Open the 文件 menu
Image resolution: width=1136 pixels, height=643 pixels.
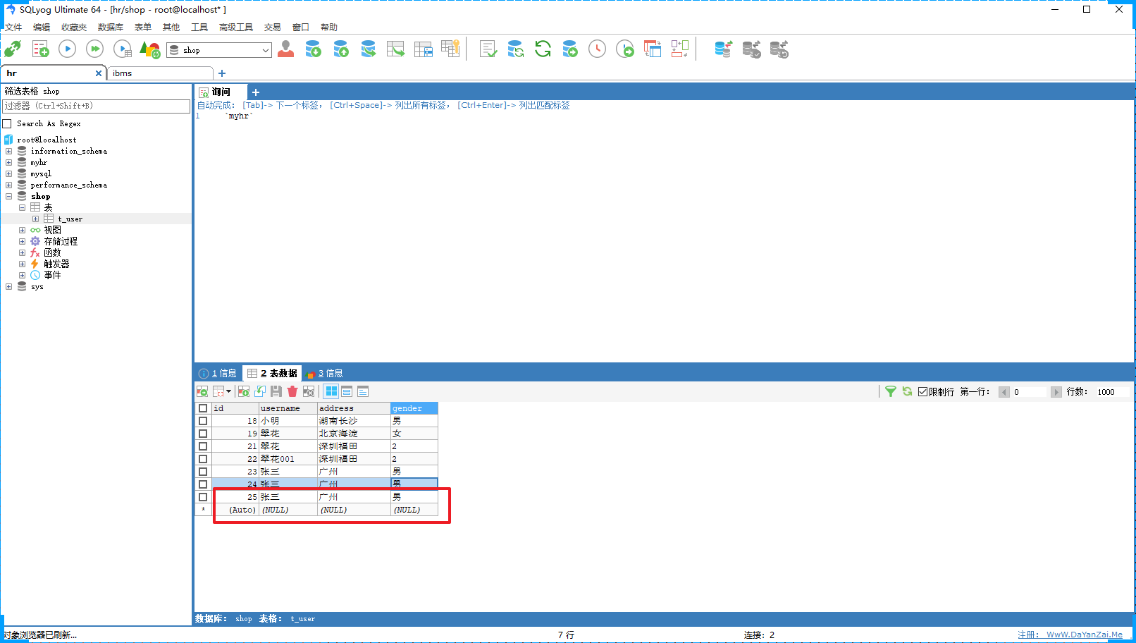[x=13, y=27]
